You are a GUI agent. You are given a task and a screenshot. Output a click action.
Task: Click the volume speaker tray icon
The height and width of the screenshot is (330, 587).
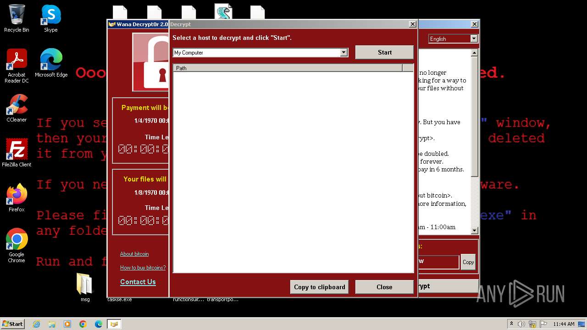[x=521, y=324]
